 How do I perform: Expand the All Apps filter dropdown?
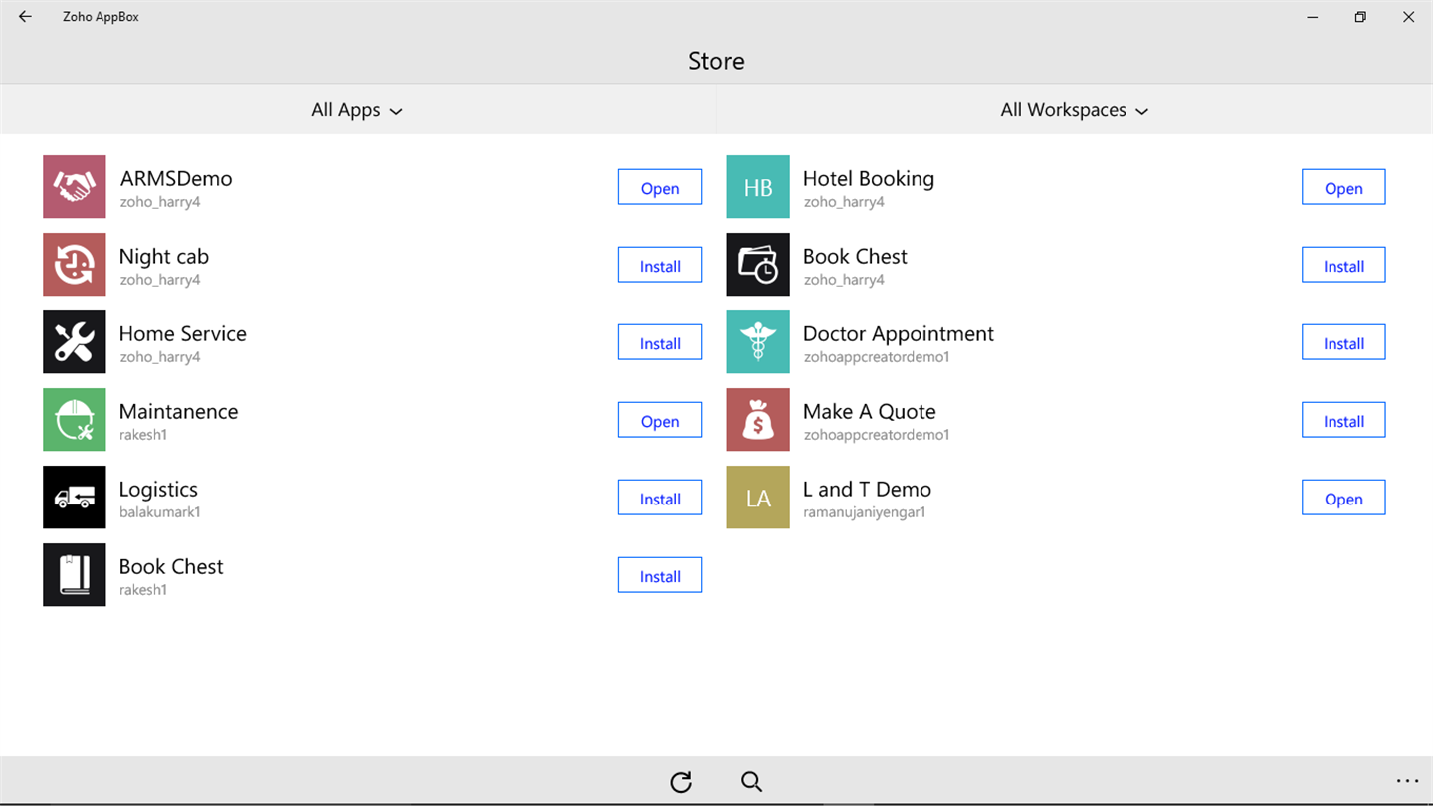coord(357,110)
